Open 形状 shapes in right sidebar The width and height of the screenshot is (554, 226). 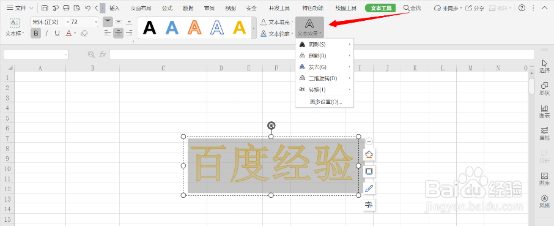pyautogui.click(x=544, y=89)
